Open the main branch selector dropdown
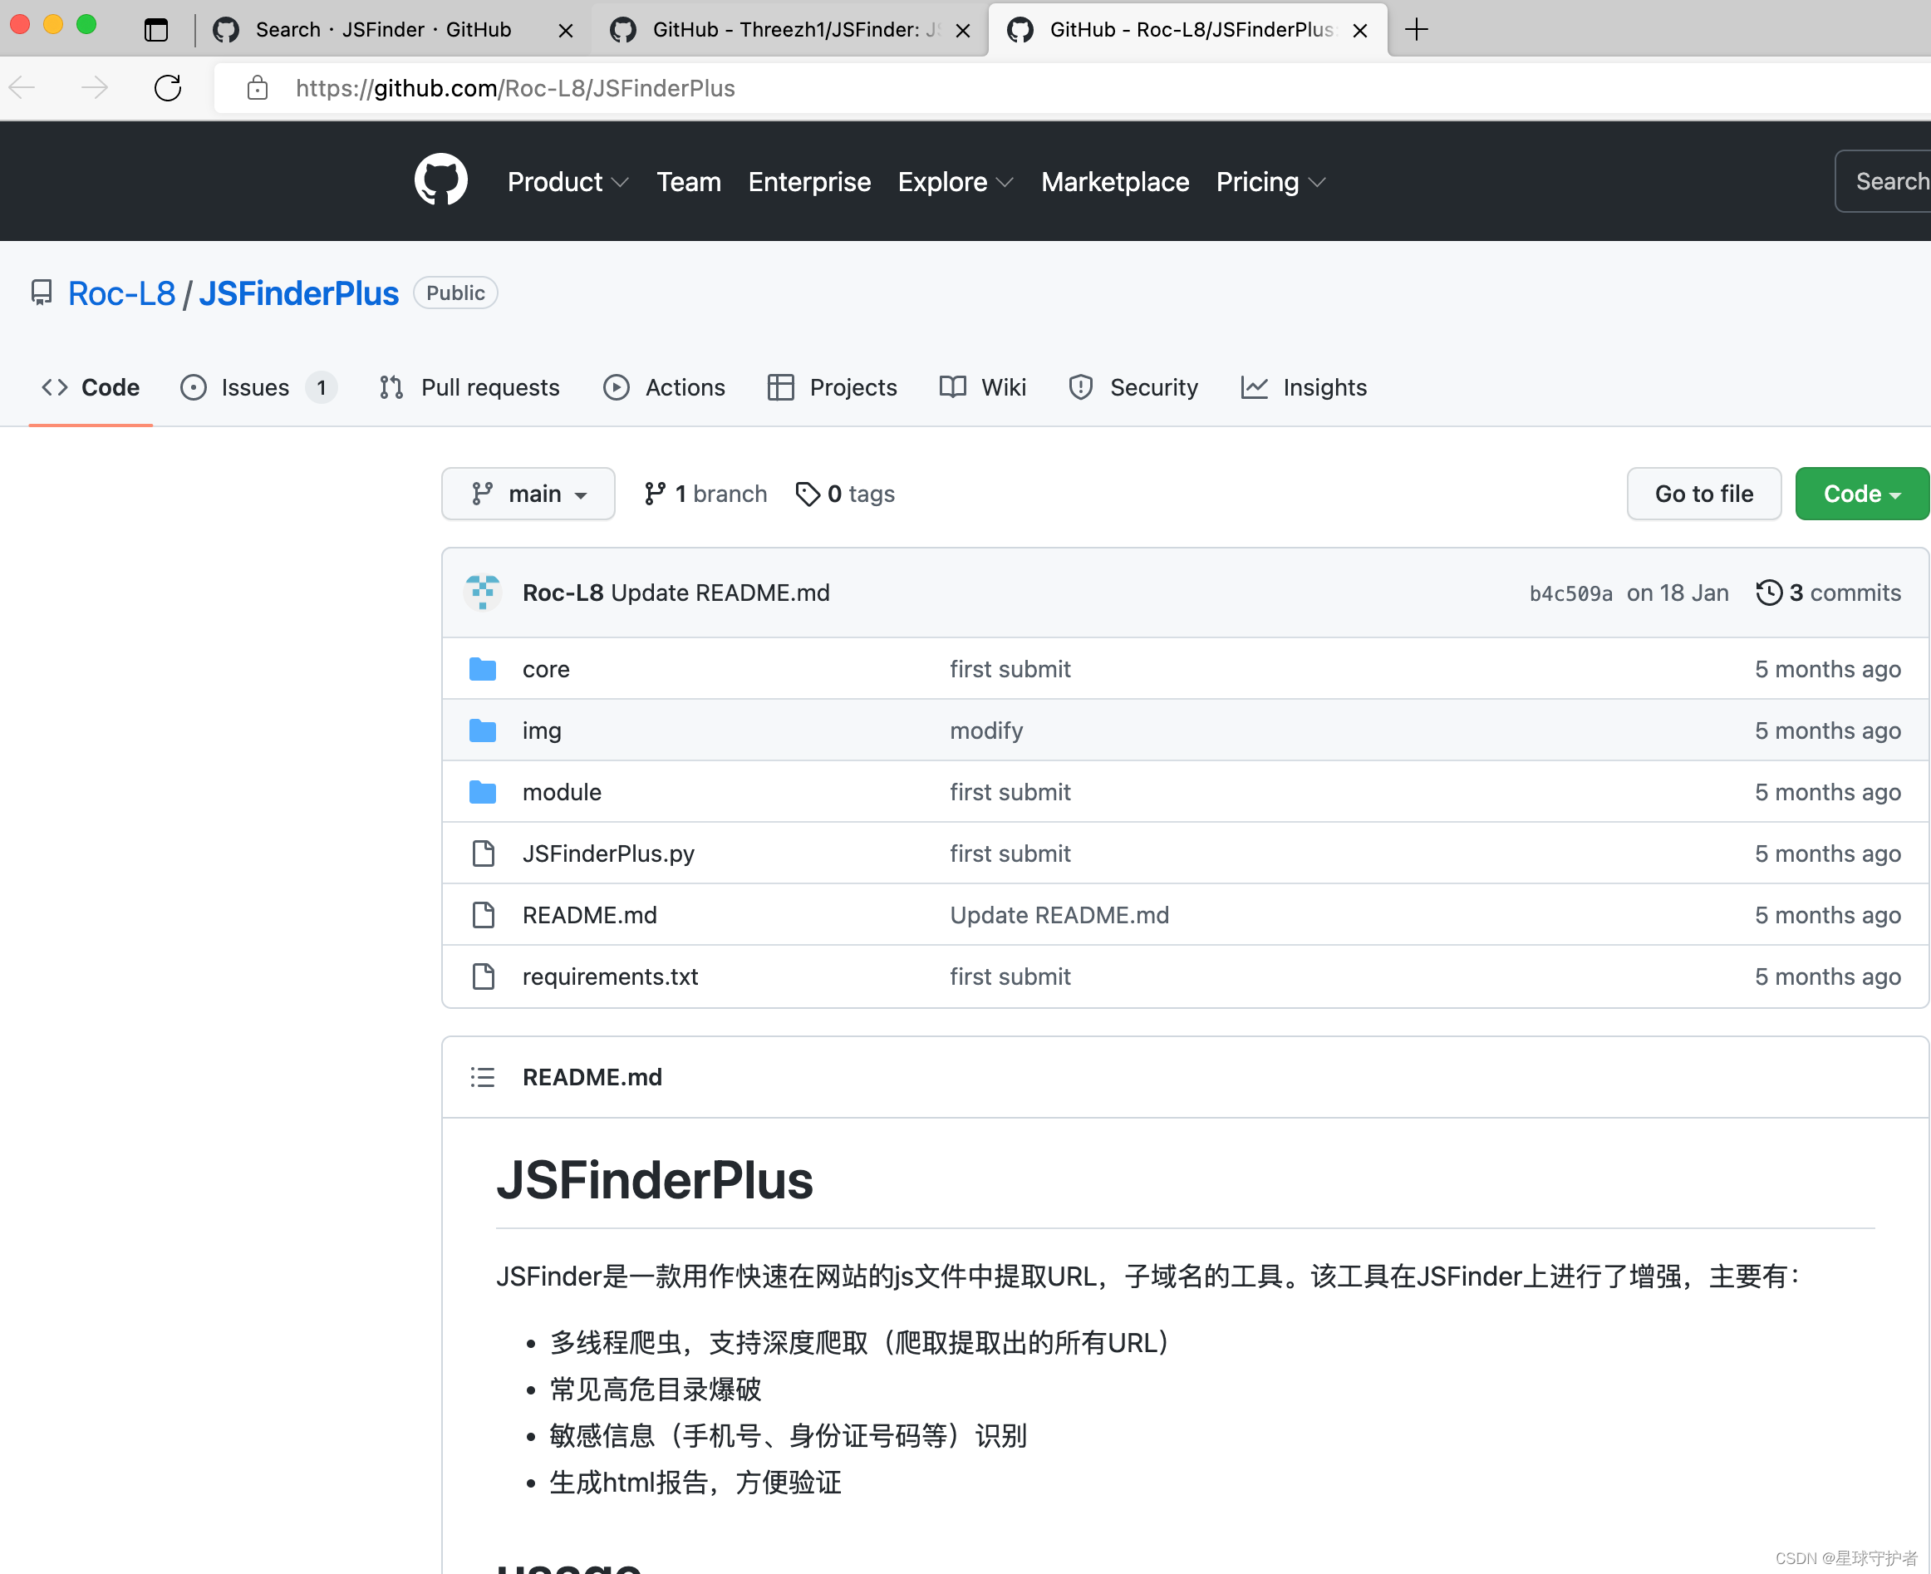 click(528, 494)
